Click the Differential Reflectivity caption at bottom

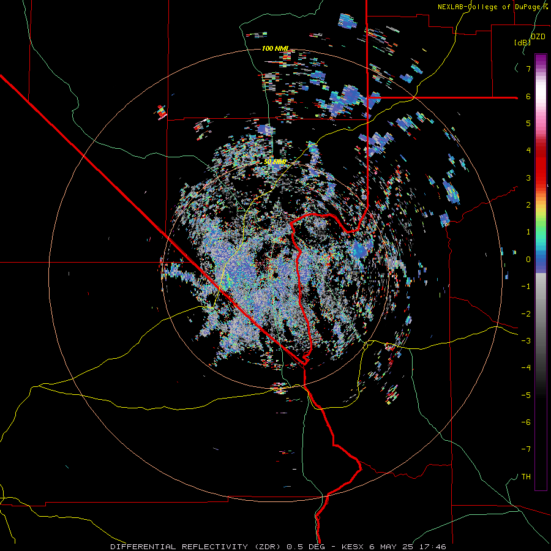click(x=278, y=547)
